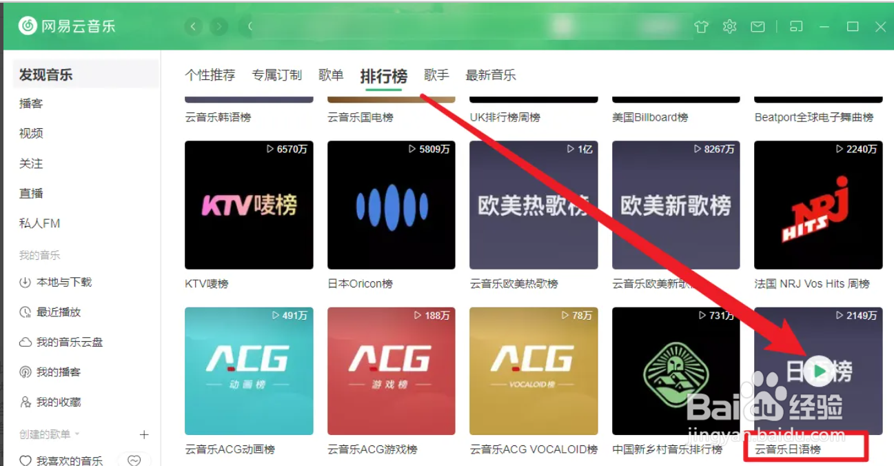Open 关注 in the sidebar
This screenshot has width=894, height=466.
pos(31,163)
